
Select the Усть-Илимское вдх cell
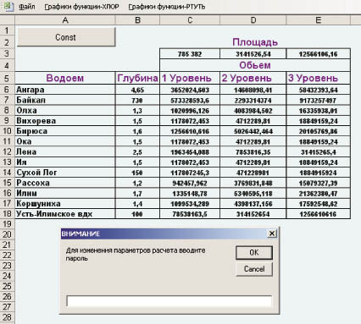(65, 214)
